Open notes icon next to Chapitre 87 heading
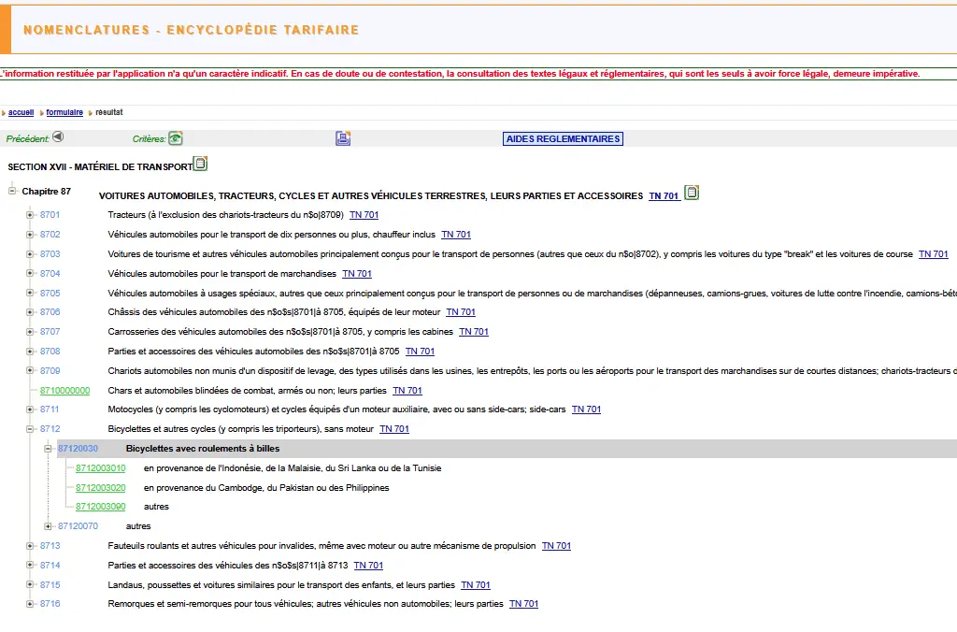The image size is (957, 632). pos(692,194)
